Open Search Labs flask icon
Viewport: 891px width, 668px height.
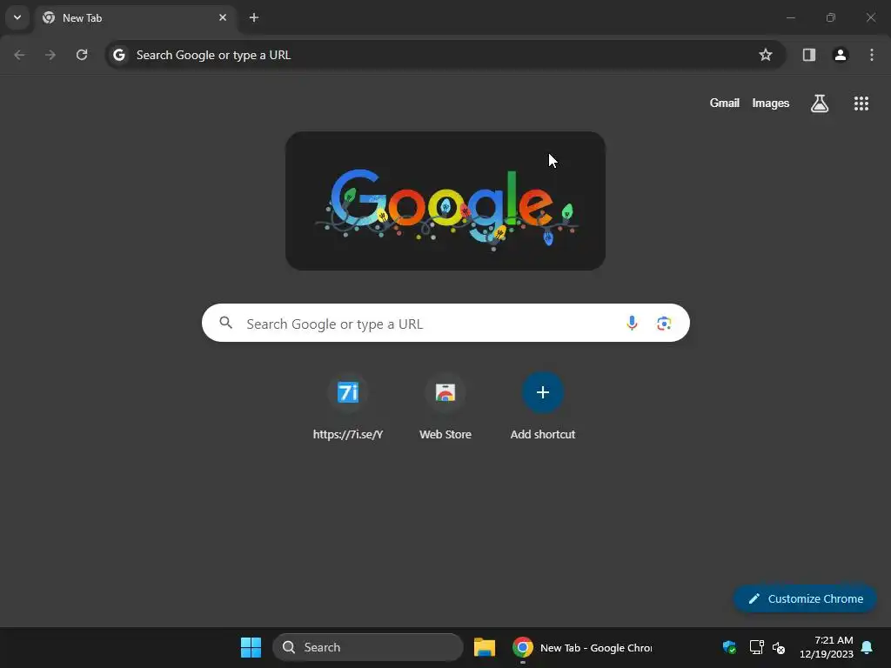820,104
